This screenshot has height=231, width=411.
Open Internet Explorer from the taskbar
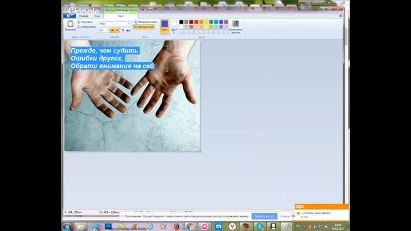point(150,227)
